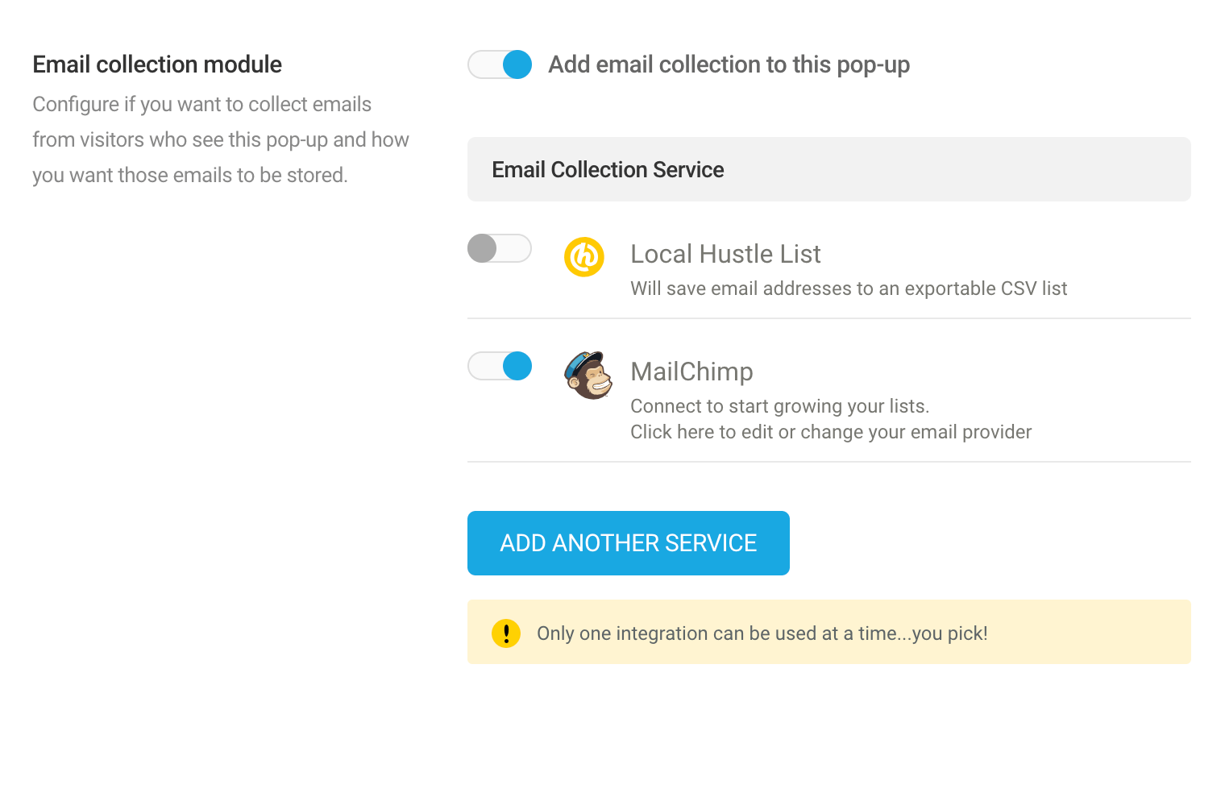The width and height of the screenshot is (1225, 793).
Task: Select the MailChimp service title
Action: pos(691,372)
